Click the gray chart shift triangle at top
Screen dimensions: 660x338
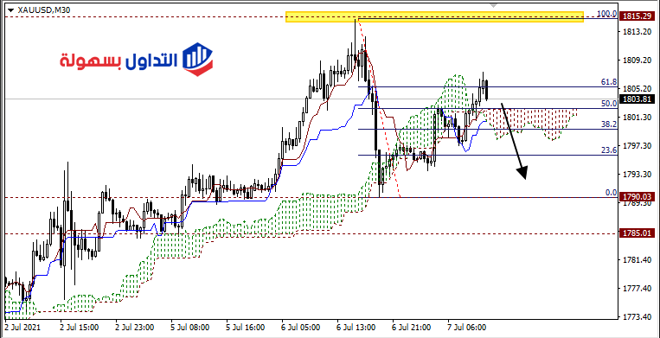(x=493, y=5)
